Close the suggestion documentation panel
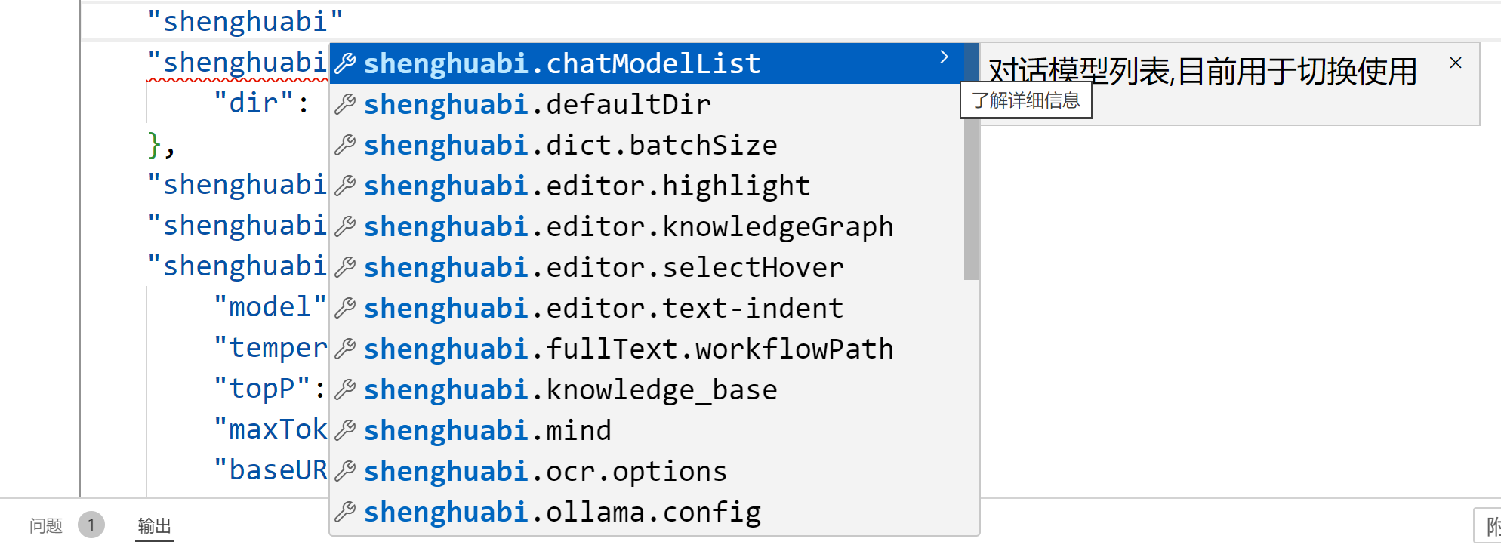 click(1456, 63)
